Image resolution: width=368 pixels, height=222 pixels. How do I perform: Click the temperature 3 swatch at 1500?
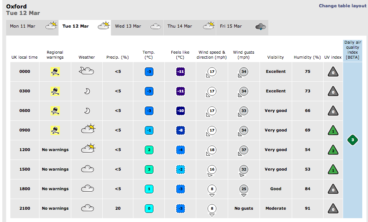tap(149, 169)
